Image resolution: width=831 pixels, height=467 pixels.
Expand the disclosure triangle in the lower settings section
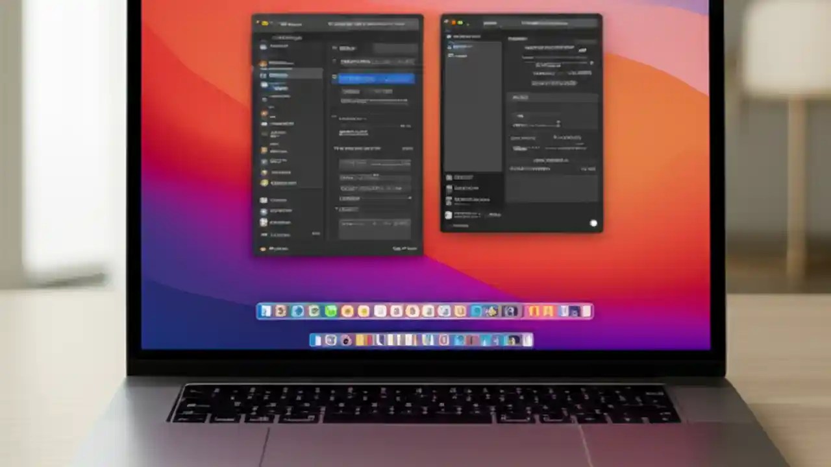point(336,208)
